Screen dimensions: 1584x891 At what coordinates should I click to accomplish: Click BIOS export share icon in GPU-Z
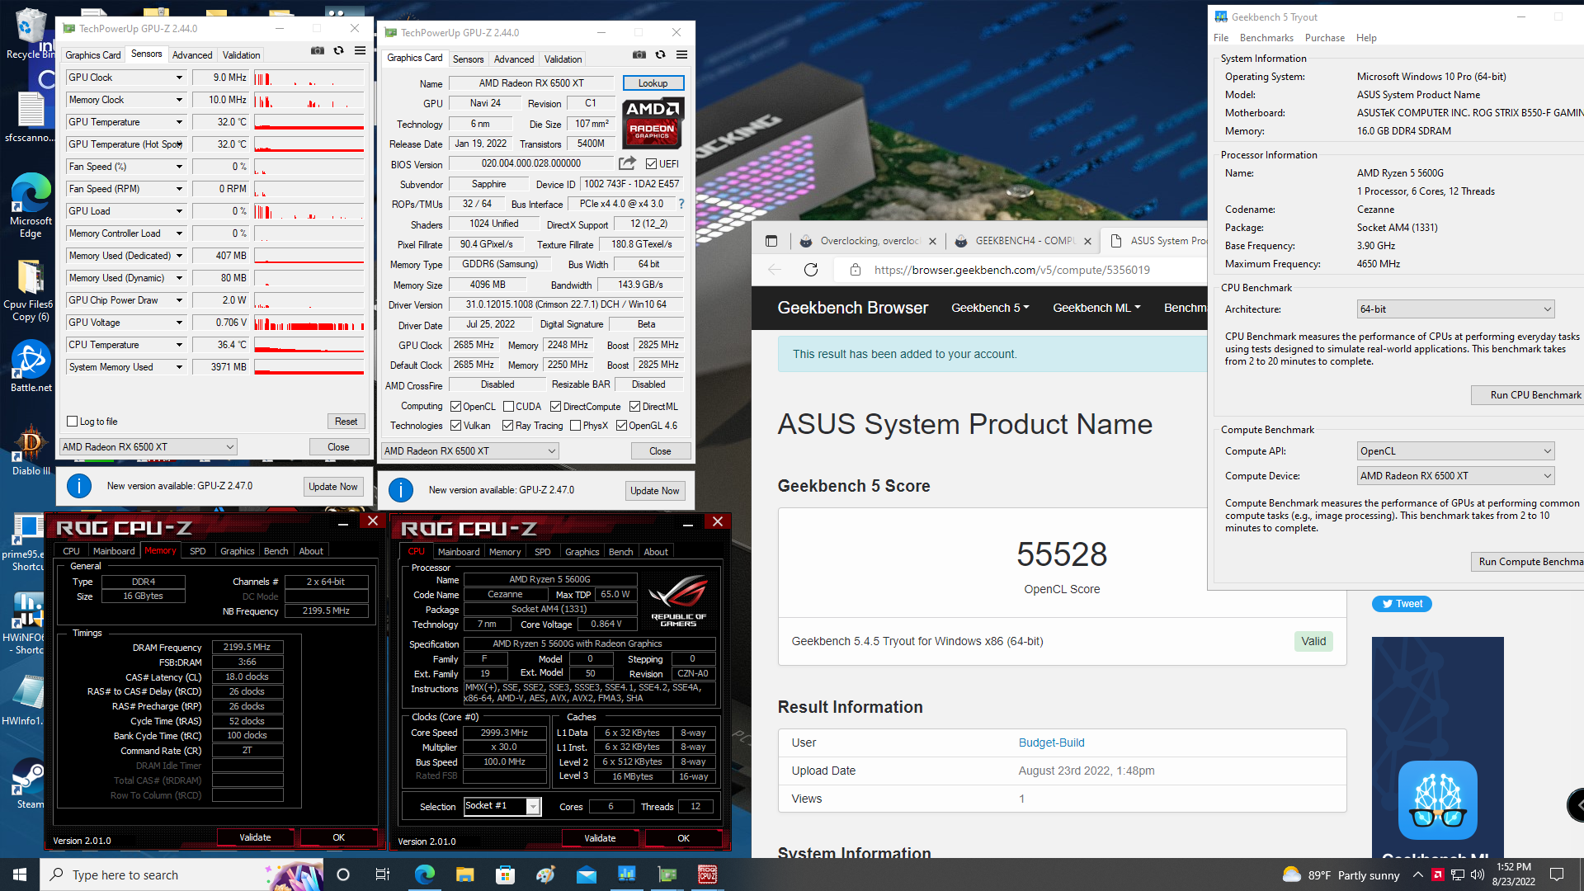[628, 163]
